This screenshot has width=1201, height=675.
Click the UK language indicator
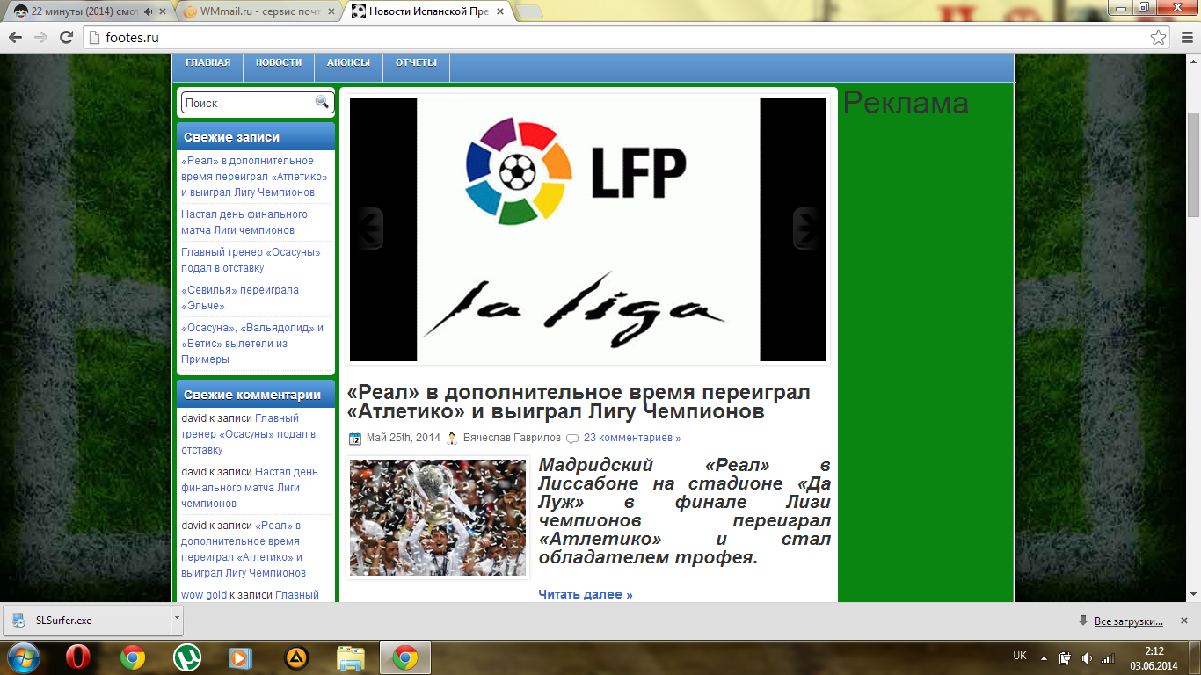coord(1020,656)
